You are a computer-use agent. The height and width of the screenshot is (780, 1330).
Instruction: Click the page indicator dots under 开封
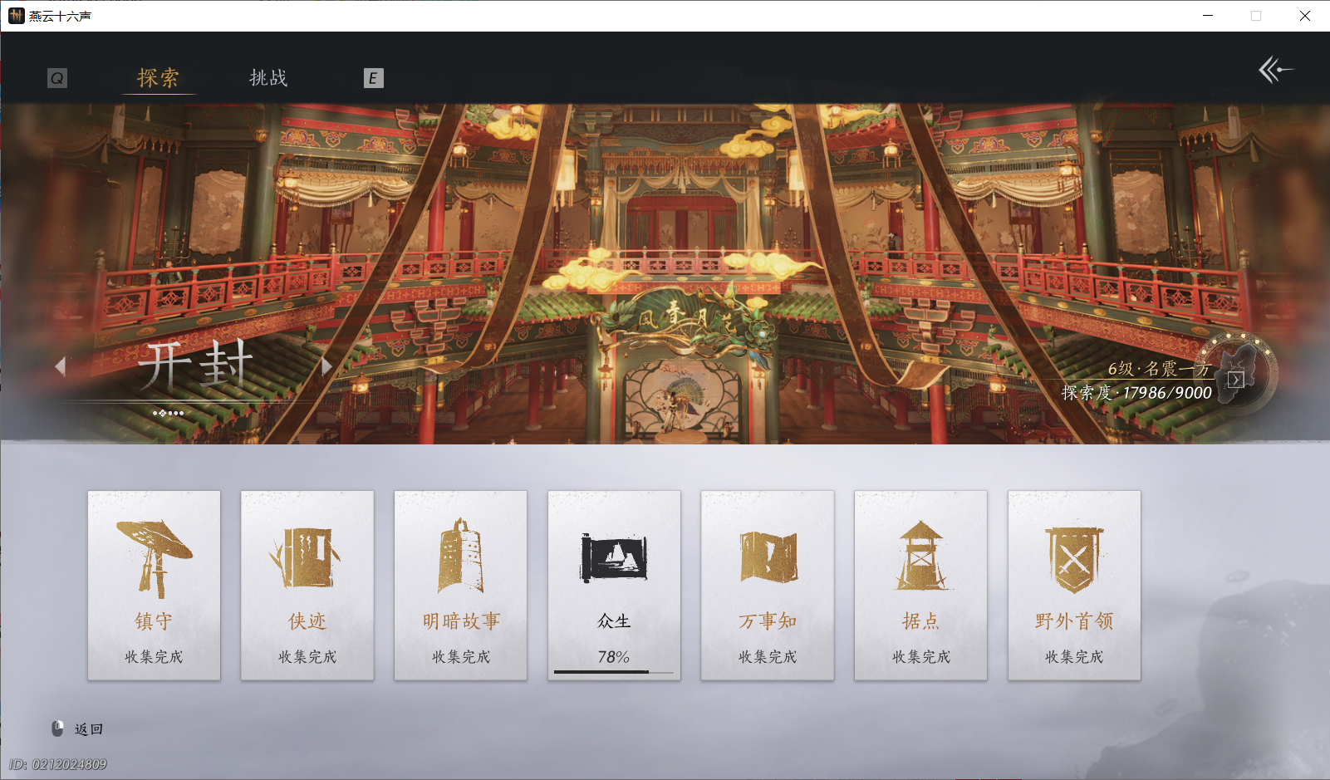click(168, 411)
